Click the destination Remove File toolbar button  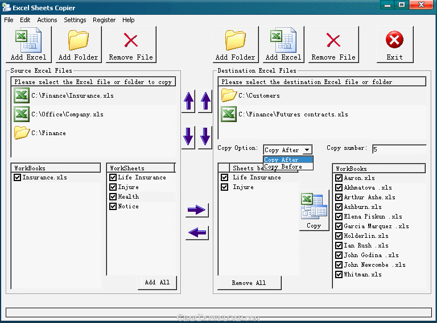point(333,44)
